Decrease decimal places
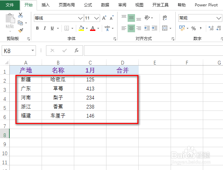 coord(218,28)
